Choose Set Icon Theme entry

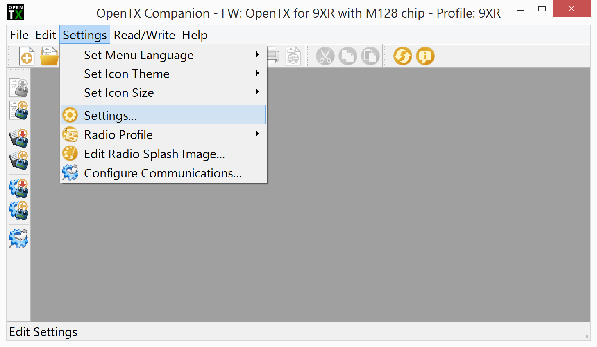163,74
